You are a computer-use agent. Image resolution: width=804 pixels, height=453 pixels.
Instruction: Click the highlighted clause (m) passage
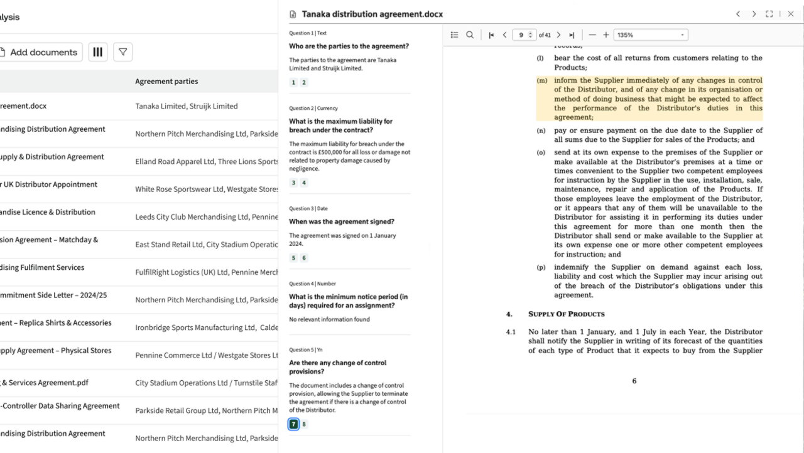[649, 99]
